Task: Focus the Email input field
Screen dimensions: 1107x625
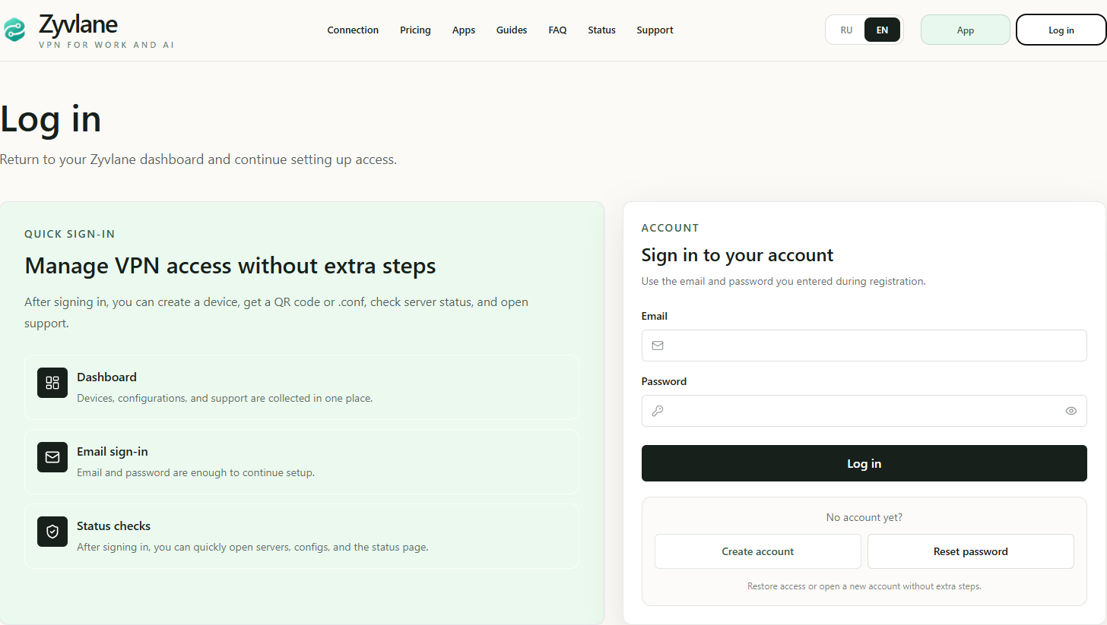Action: click(864, 346)
